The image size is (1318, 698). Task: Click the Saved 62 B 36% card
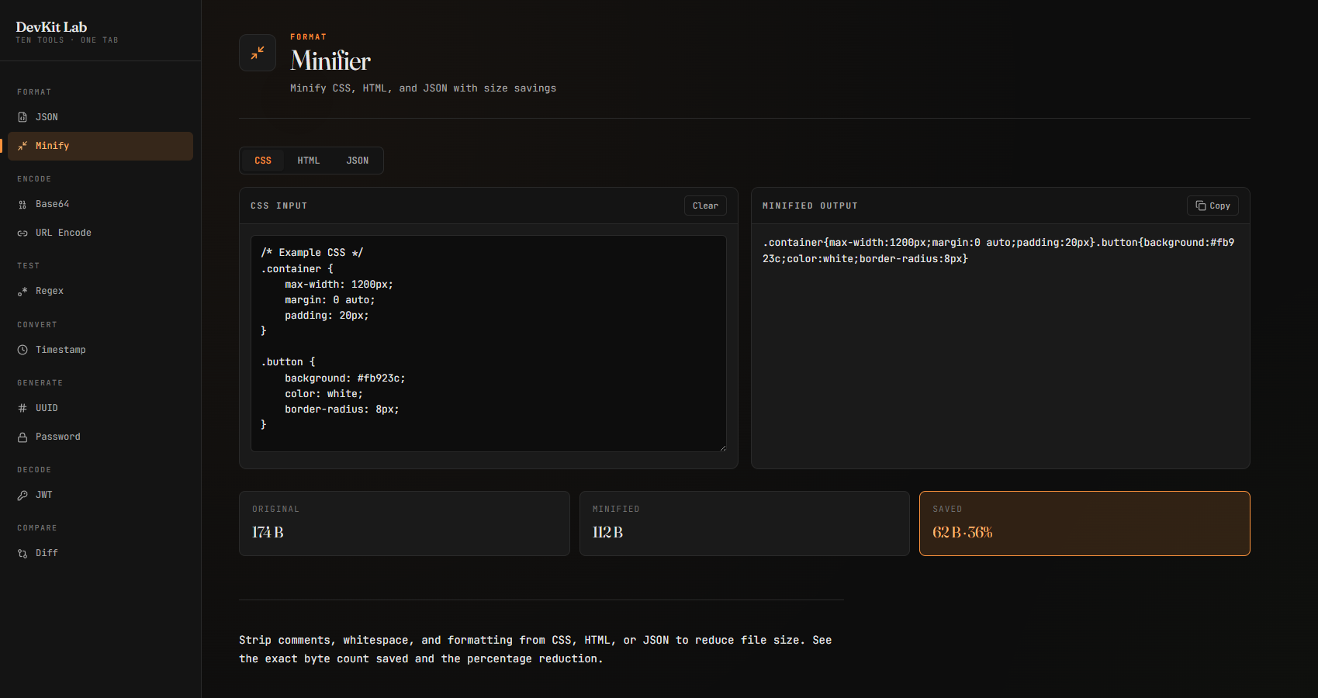pyautogui.click(x=1084, y=523)
